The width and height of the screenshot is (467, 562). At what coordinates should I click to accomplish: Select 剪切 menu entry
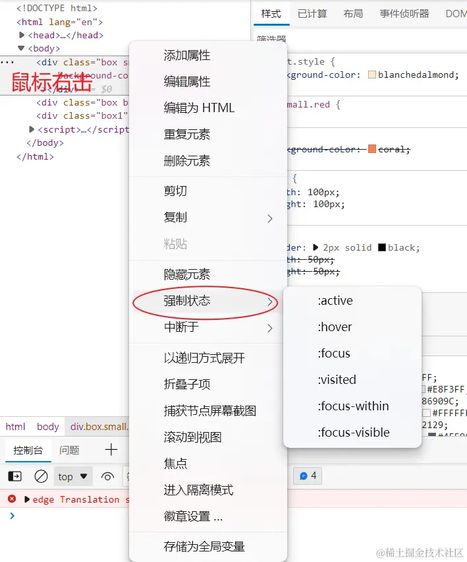(x=175, y=191)
